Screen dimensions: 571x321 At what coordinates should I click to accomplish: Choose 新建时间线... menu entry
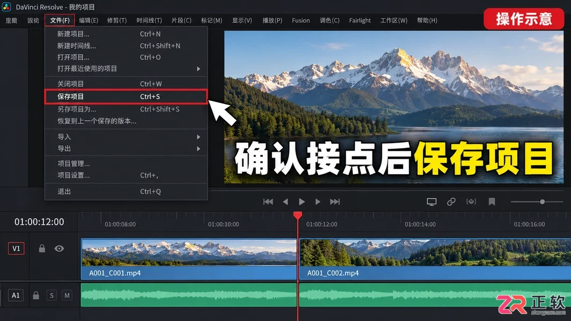[125, 46]
